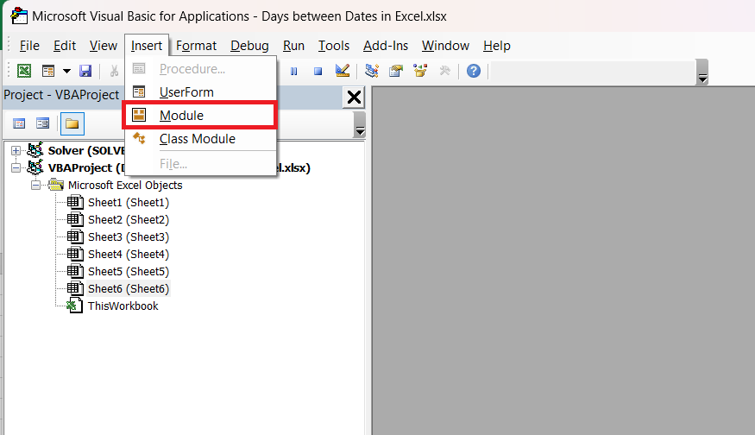Click the View Object icon in Project pane
Image resolution: width=755 pixels, height=435 pixels.
pyautogui.click(x=43, y=123)
